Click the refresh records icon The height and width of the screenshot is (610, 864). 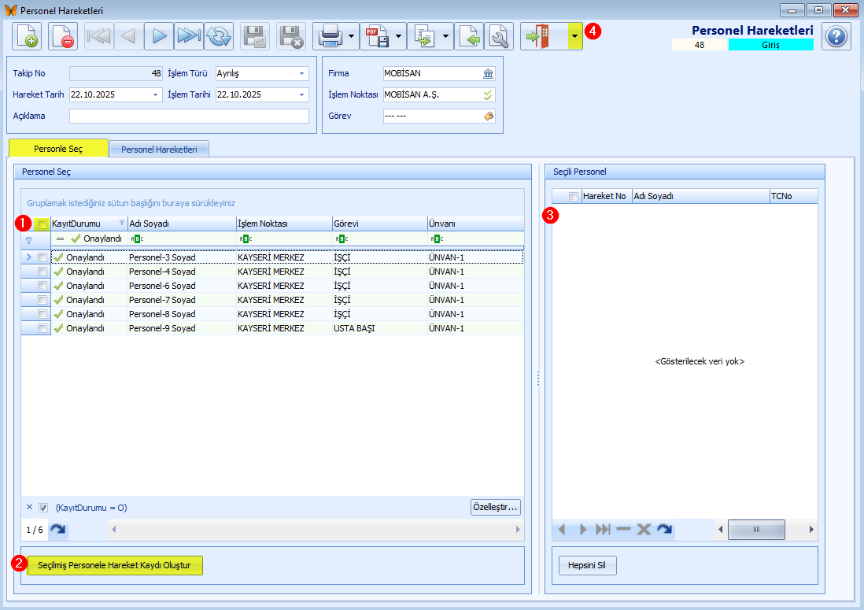pyautogui.click(x=219, y=36)
